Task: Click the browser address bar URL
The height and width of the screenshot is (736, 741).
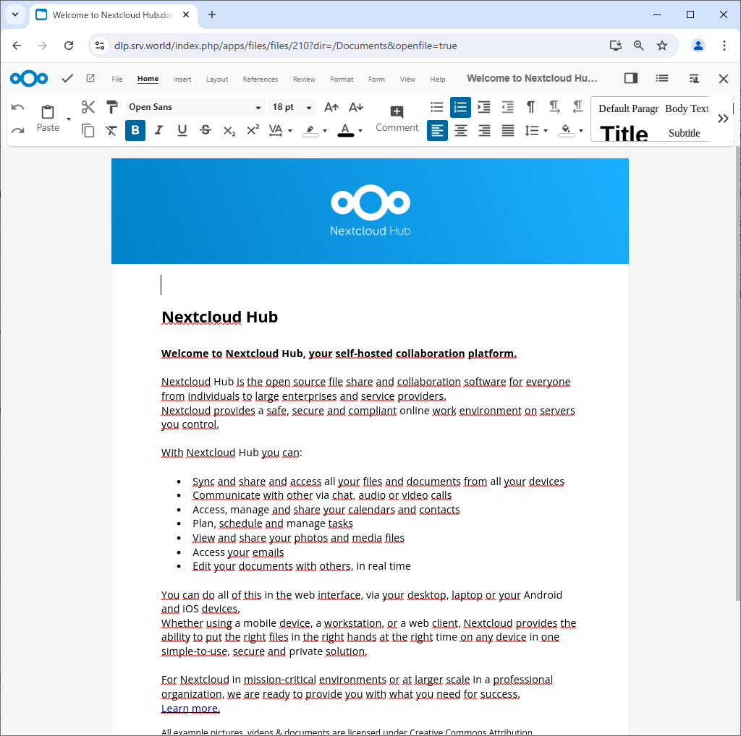Action: click(285, 46)
